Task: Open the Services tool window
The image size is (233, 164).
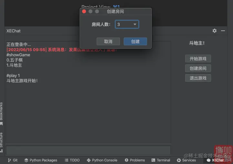Action: [x=186, y=160]
